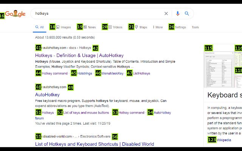Open the keyboard shortcuts table thumbnail image

point(219,69)
